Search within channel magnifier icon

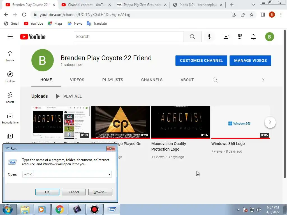coord(215,80)
